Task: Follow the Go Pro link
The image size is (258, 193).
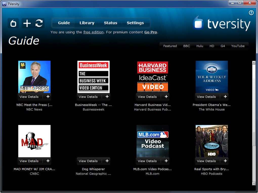Action: 150,32
